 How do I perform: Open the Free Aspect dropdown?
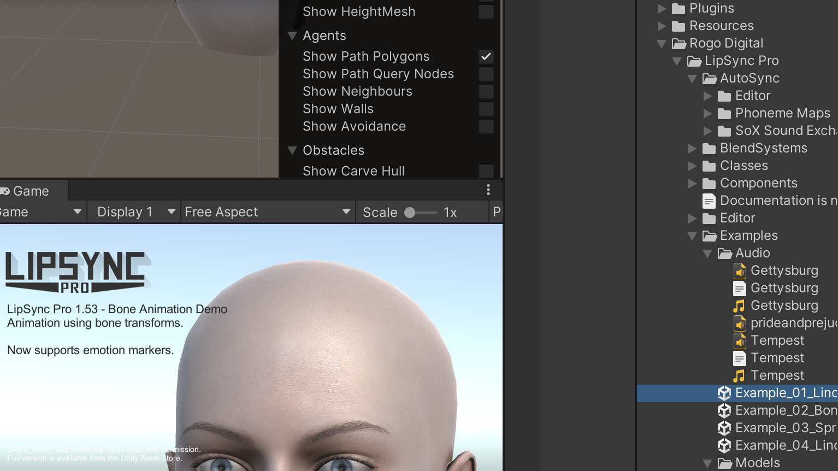268,212
